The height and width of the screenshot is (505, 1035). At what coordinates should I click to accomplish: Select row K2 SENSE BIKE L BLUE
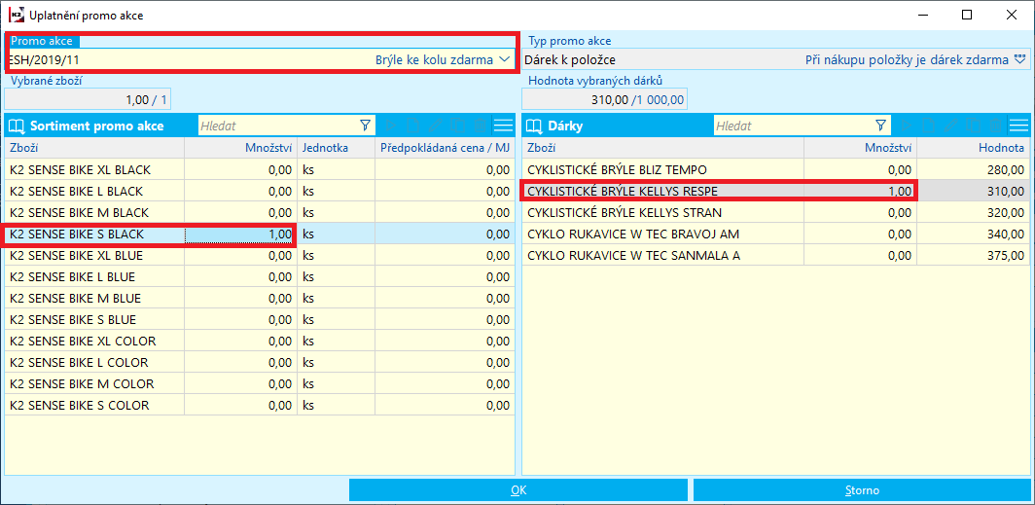(260, 276)
